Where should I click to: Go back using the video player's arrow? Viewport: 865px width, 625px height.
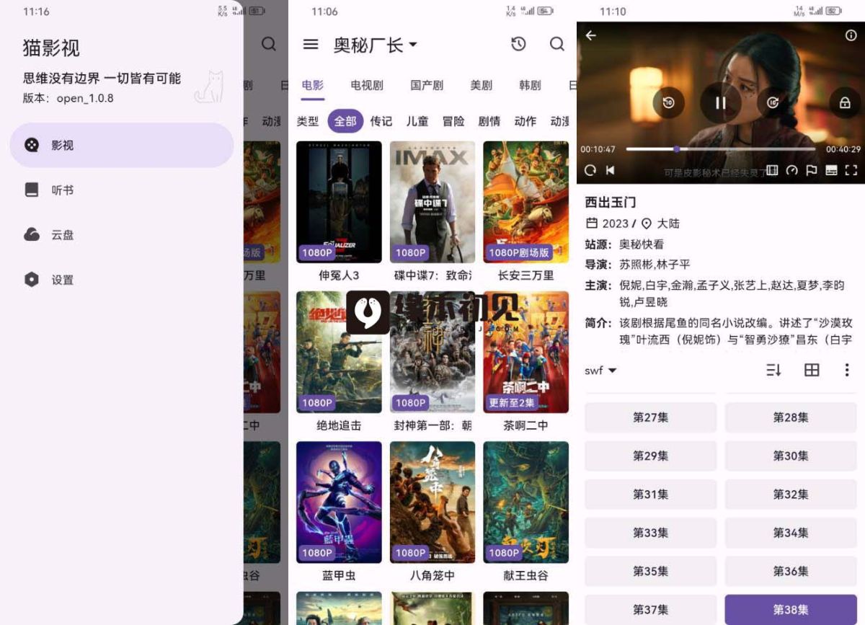point(591,35)
